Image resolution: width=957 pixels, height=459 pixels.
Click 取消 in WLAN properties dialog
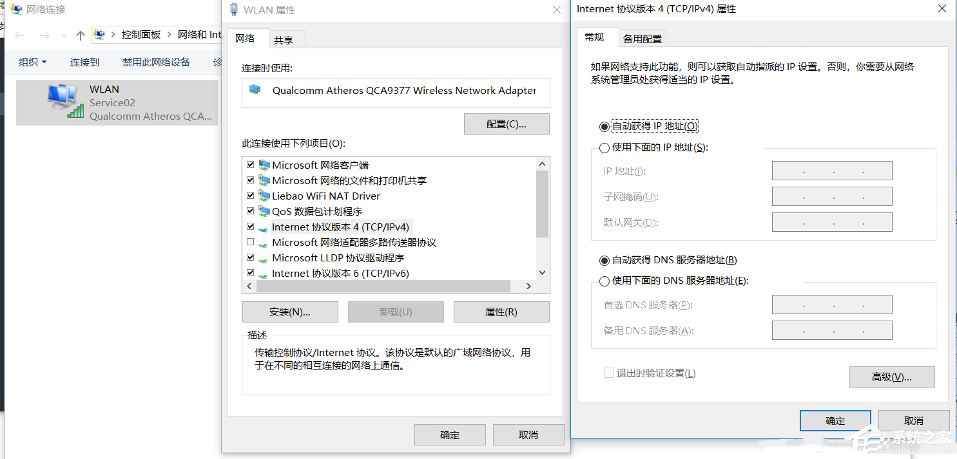coord(528,435)
